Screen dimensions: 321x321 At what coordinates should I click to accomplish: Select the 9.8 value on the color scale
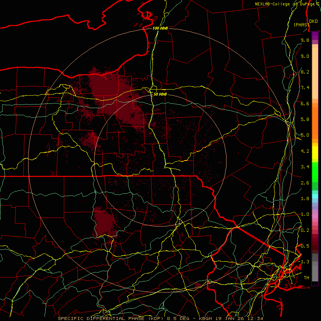point(305,40)
